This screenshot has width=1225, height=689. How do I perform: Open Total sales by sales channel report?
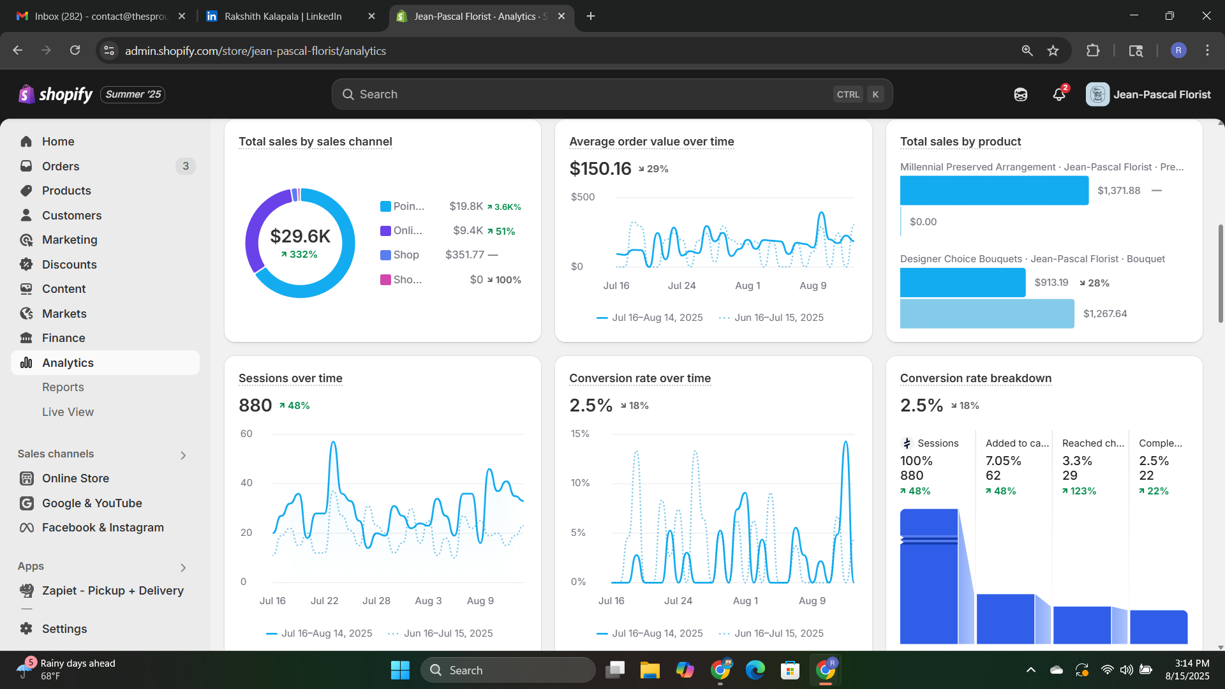click(x=315, y=142)
